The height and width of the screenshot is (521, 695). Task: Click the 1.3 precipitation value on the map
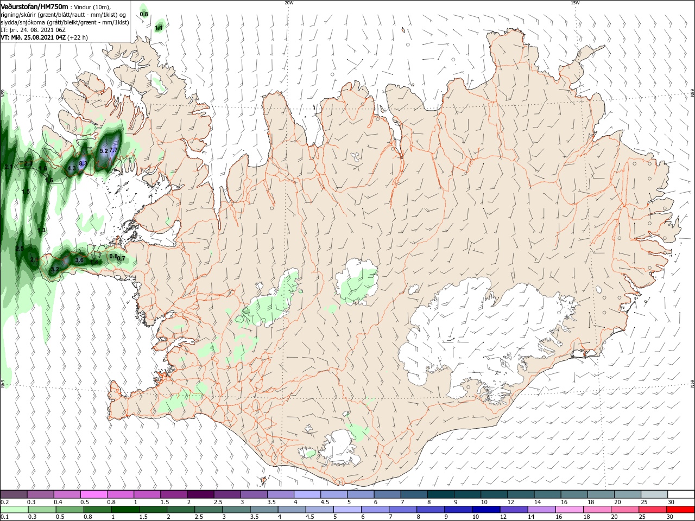[42, 231]
